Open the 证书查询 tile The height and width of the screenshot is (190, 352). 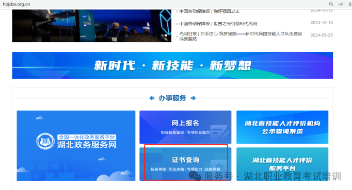185,164
